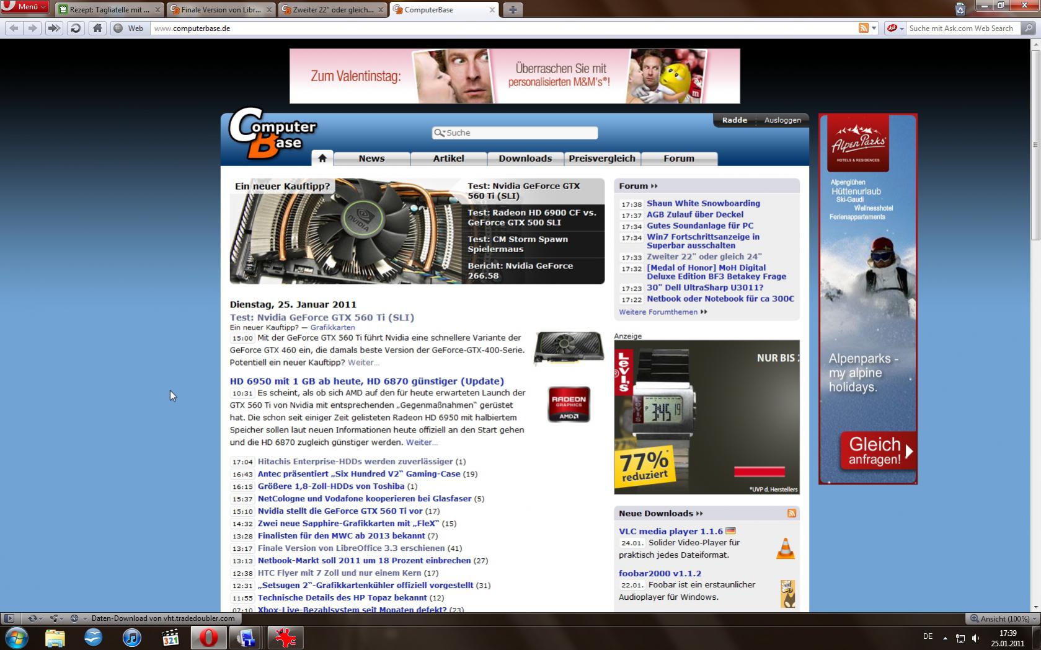The image size is (1041, 650).
Task: Open iTunes from the taskbar
Action: tap(131, 638)
